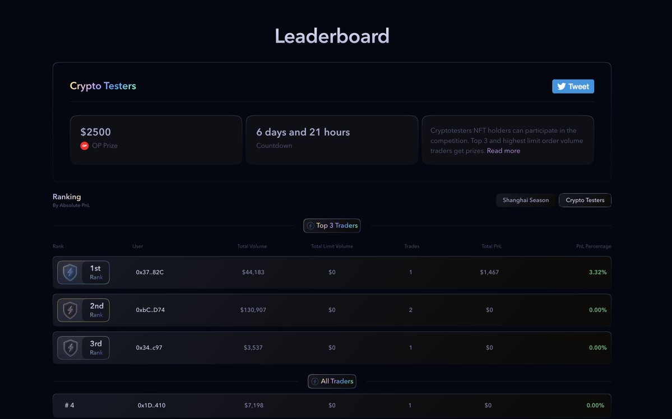Select user address 0x1D..410
Image resolution: width=672 pixels, height=419 pixels.
(151, 406)
